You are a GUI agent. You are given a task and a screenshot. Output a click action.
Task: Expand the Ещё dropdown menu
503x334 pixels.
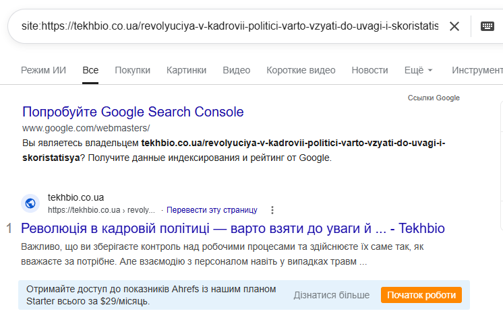pyautogui.click(x=418, y=70)
